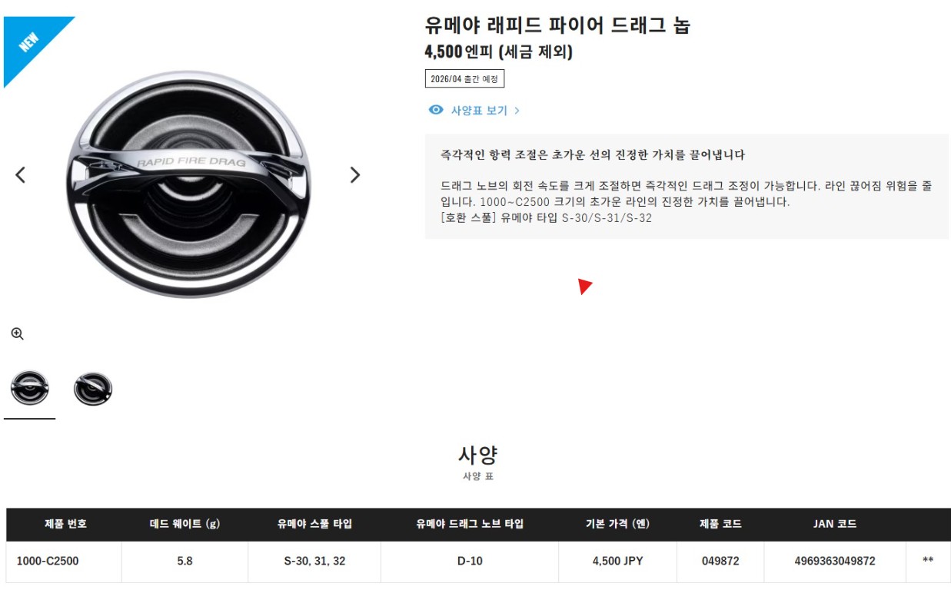Click the 유메야 래피드 파이어 드래그 놉 title
The image size is (951, 590).
pos(557,25)
